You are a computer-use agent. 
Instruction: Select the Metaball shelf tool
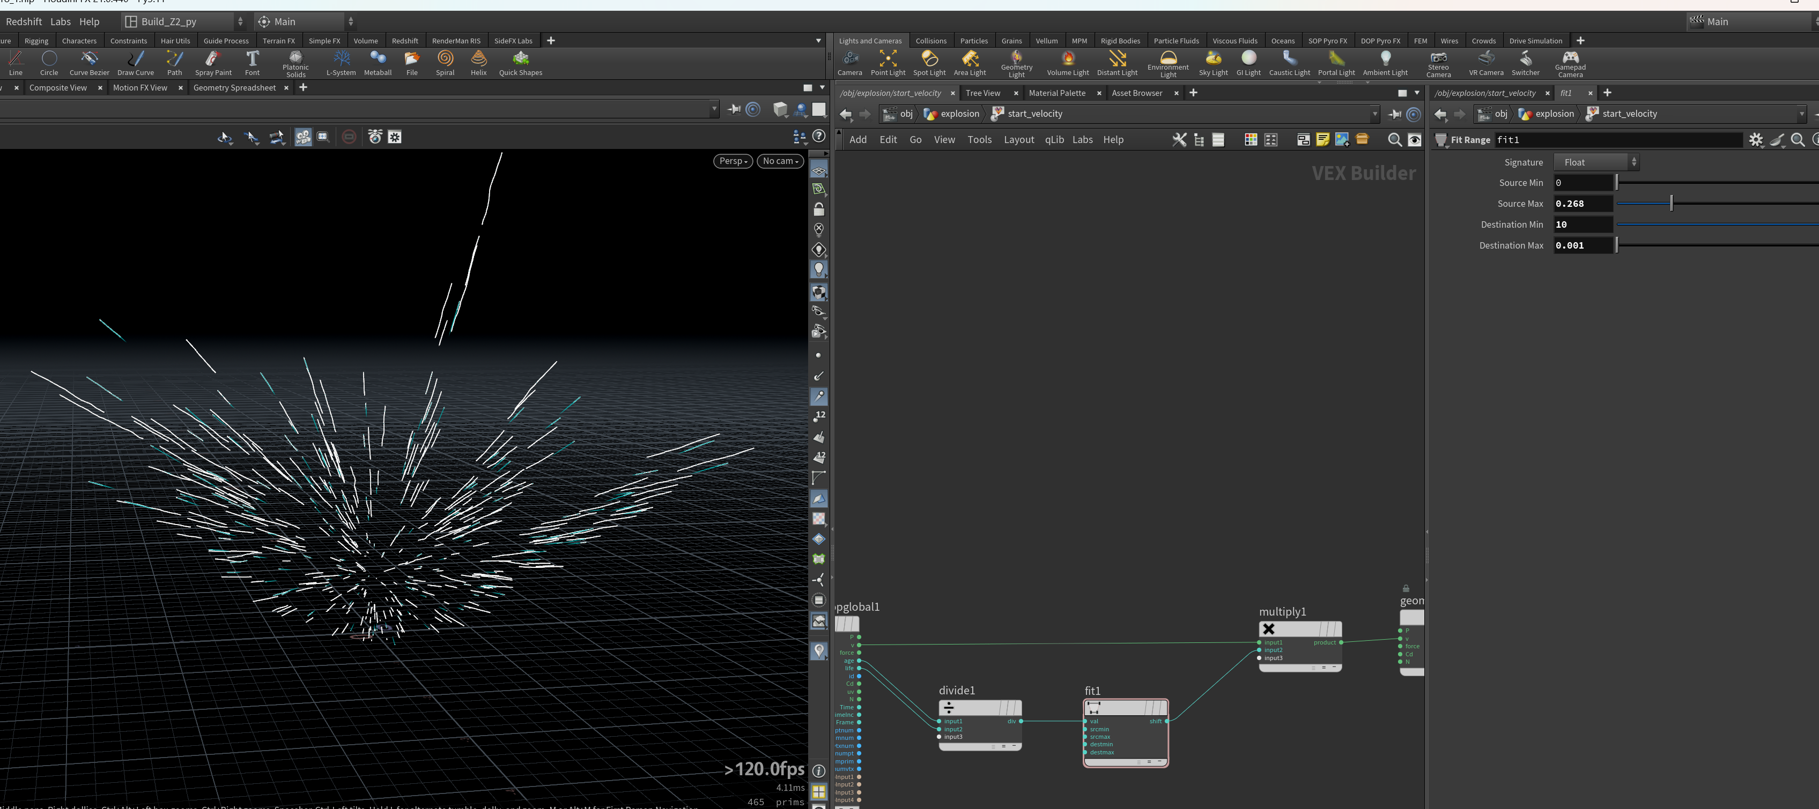click(x=378, y=63)
